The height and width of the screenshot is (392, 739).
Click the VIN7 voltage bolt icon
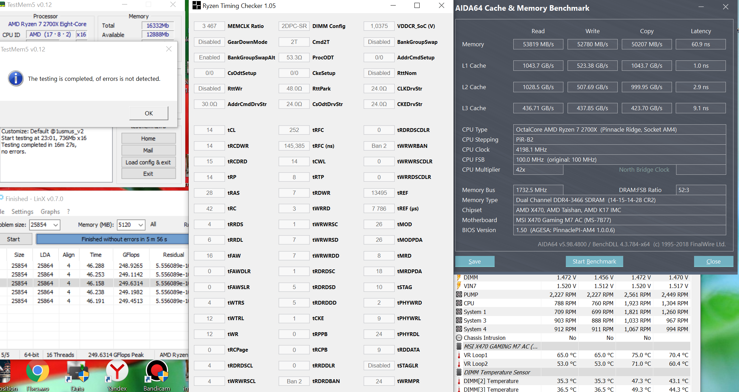click(x=459, y=286)
